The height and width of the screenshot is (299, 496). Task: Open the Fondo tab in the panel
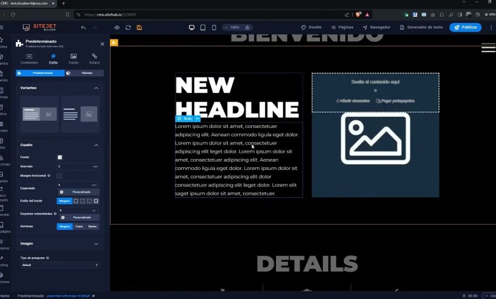pyautogui.click(x=74, y=59)
